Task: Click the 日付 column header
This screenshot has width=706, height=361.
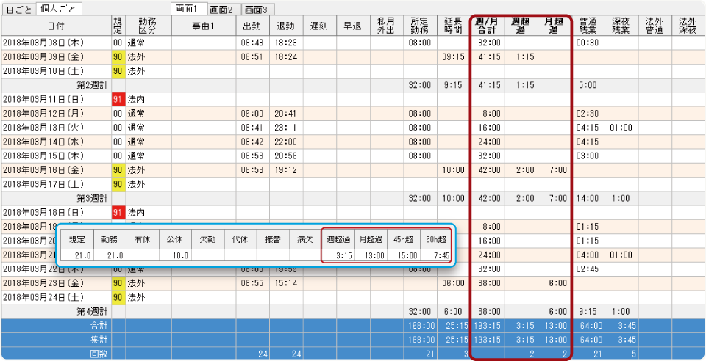Action: 57,26
